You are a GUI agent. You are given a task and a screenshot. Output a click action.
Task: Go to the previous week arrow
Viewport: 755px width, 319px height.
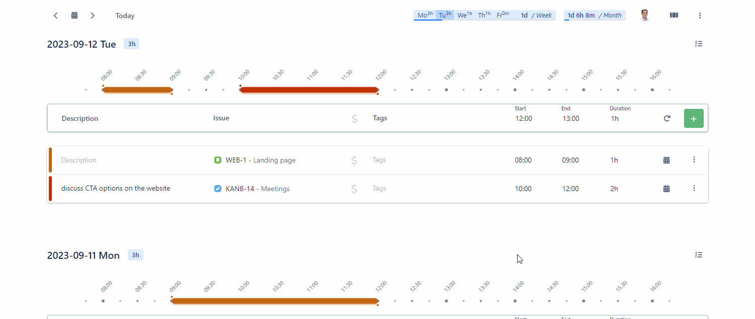[56, 16]
